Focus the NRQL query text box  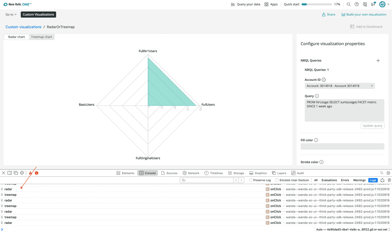[344, 110]
